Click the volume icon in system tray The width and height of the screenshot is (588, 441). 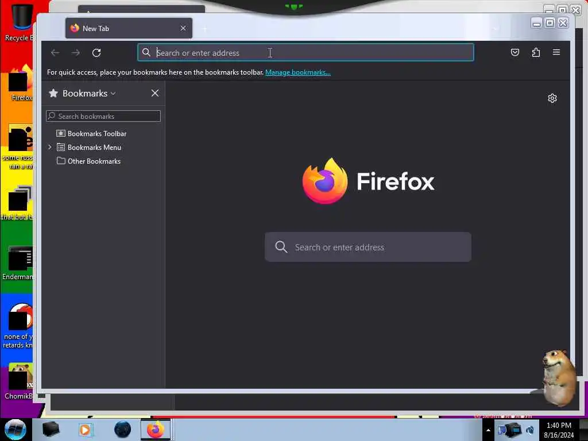click(x=530, y=430)
